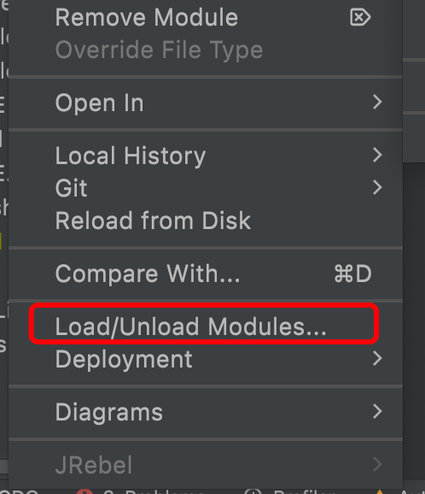Choose Reload from Disk
The image size is (425, 494).
[206, 221]
